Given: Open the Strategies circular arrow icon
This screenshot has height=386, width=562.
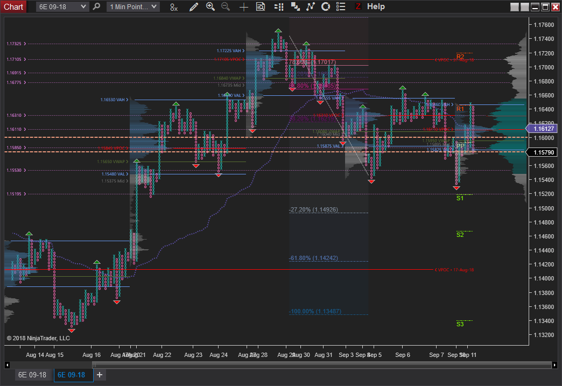Looking at the screenshot, I should click(x=326, y=7).
